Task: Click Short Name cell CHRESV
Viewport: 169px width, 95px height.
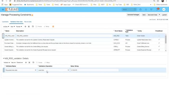Action: (116, 40)
